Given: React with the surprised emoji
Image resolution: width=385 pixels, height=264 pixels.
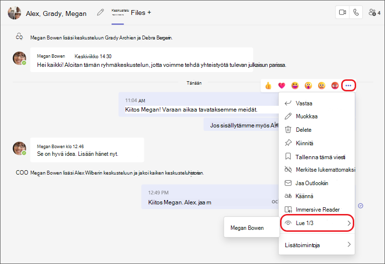Looking at the screenshot, I should tap(308, 86).
